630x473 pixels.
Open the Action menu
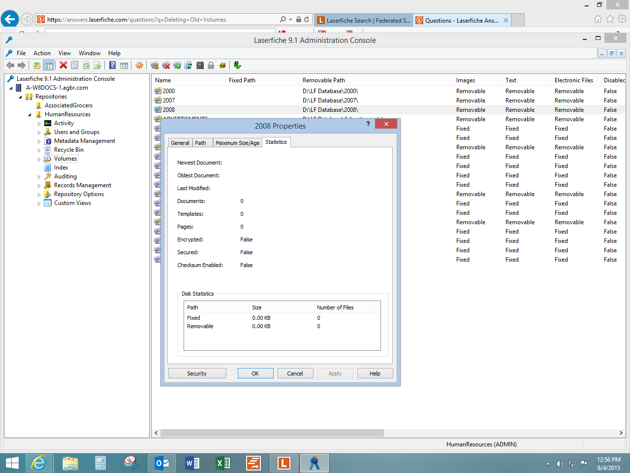(42, 53)
